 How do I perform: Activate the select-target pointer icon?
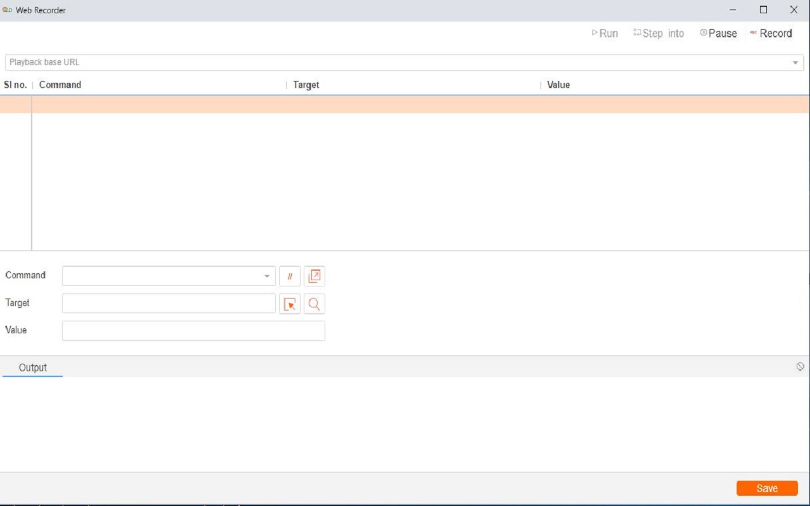(x=290, y=304)
